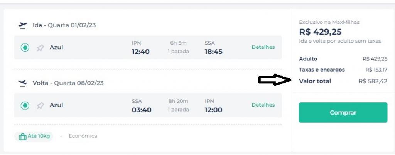Expand Detalhes for the SSA to IPN flight
The image size is (395, 155).
(263, 105)
